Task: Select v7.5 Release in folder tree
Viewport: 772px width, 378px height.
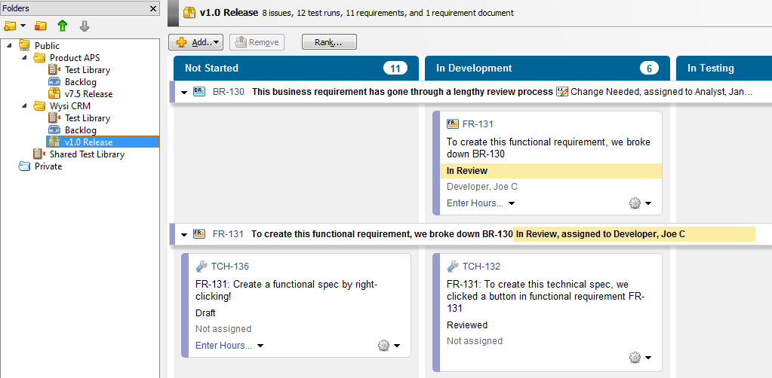Action: pos(88,94)
